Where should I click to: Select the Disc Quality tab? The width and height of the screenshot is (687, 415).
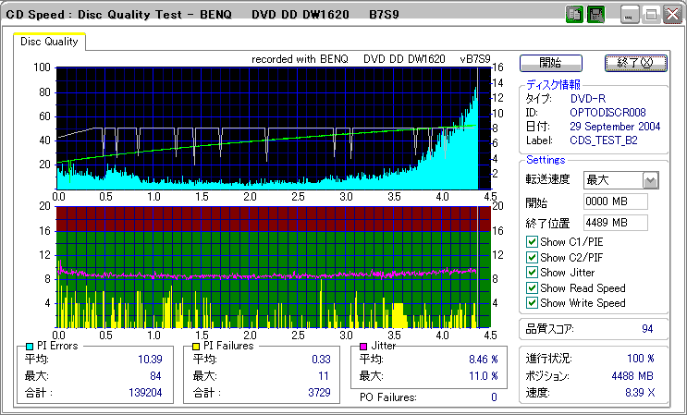[x=50, y=42]
